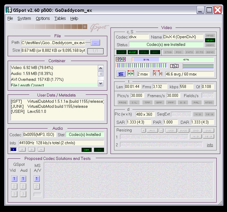Image resolution: width=227 pixels, height=212 pixels.
Task: Click the DVD resizing preset button
Action: (x=196, y=131)
